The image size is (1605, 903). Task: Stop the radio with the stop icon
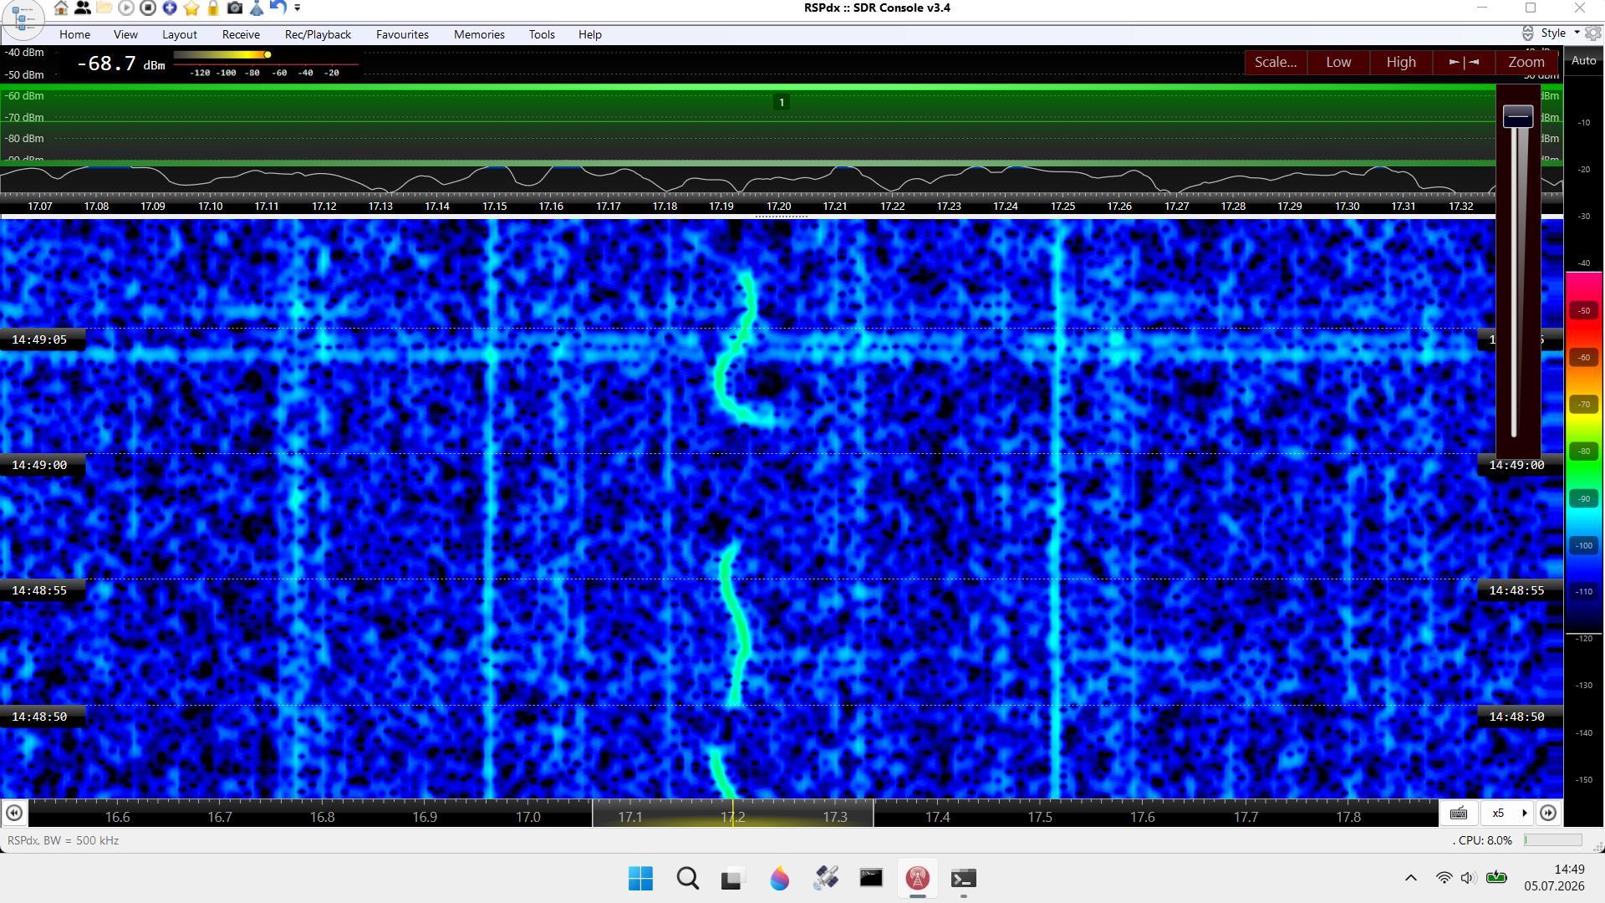point(148,8)
